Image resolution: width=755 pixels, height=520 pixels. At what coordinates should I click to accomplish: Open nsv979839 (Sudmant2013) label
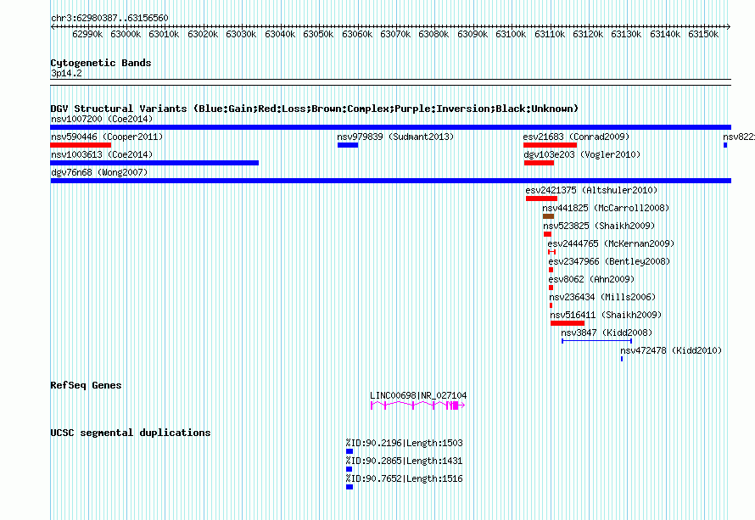(395, 137)
